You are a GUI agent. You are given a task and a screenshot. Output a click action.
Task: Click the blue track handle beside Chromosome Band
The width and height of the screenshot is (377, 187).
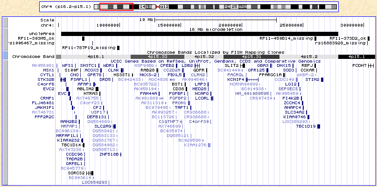[x=5, y=56]
